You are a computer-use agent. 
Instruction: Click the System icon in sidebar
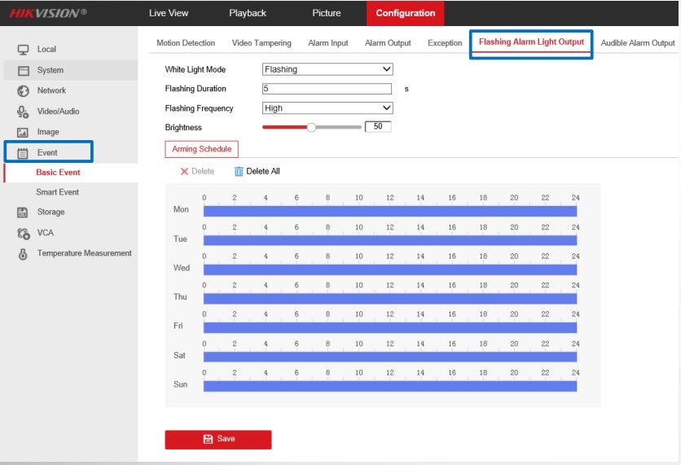tap(23, 71)
